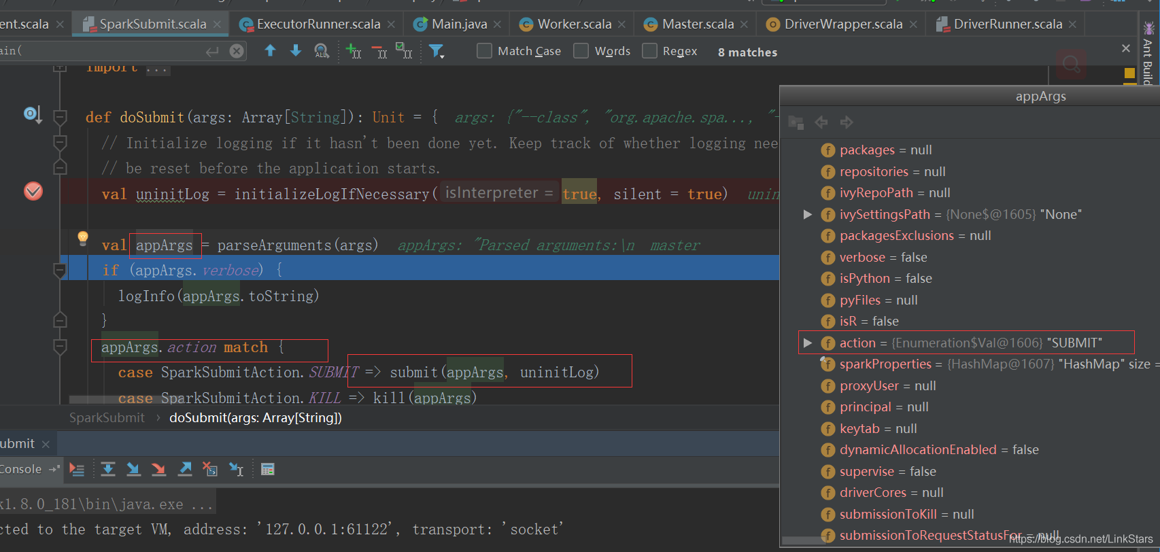This screenshot has width=1160, height=552.
Task: Click the field icon next to isPython
Action: coord(828,279)
